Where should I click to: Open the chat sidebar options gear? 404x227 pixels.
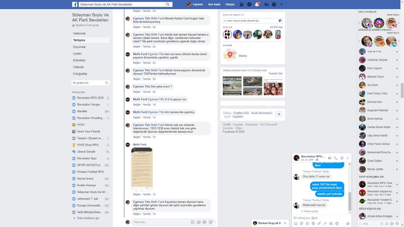(397, 224)
